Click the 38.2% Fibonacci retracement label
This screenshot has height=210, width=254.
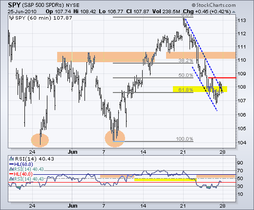[186, 61]
